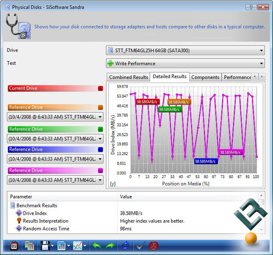Image resolution: width=273 pixels, height=255 pixels.
Task: Click the Results Interpretation lightbulb icon
Action: (x=19, y=221)
